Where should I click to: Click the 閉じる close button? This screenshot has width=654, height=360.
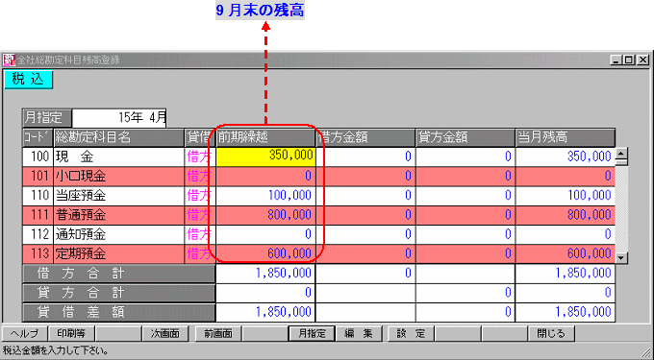551,333
